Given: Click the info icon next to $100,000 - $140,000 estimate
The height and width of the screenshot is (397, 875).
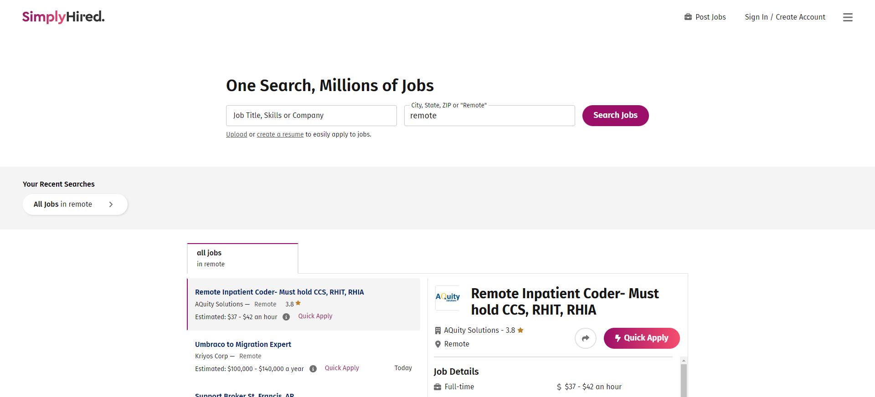Looking at the screenshot, I should click(x=313, y=369).
